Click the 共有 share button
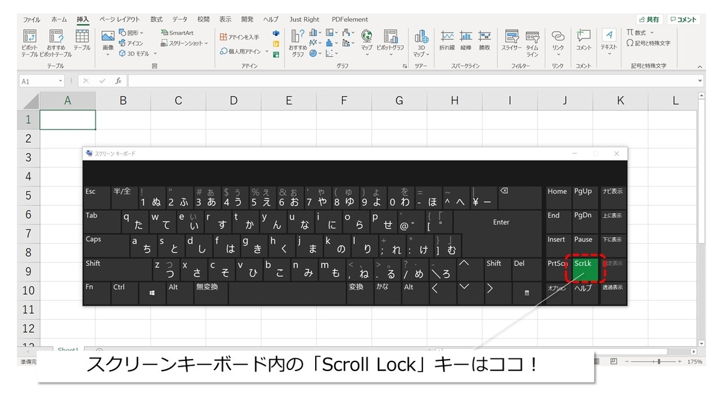Screen dimensions: 723x406 (649, 19)
